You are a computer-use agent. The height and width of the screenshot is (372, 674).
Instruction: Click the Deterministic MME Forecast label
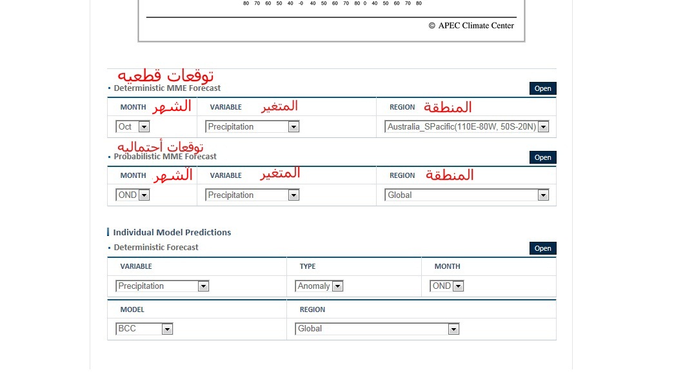coord(167,88)
